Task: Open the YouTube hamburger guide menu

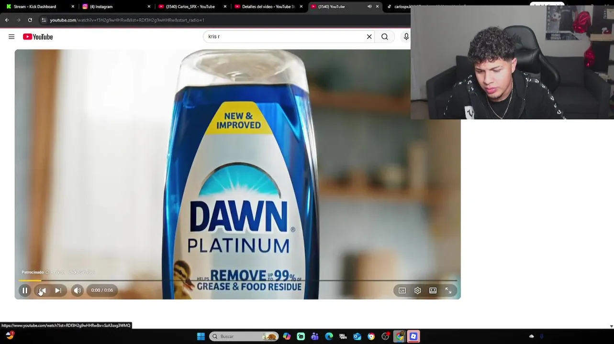Action: (x=11, y=37)
